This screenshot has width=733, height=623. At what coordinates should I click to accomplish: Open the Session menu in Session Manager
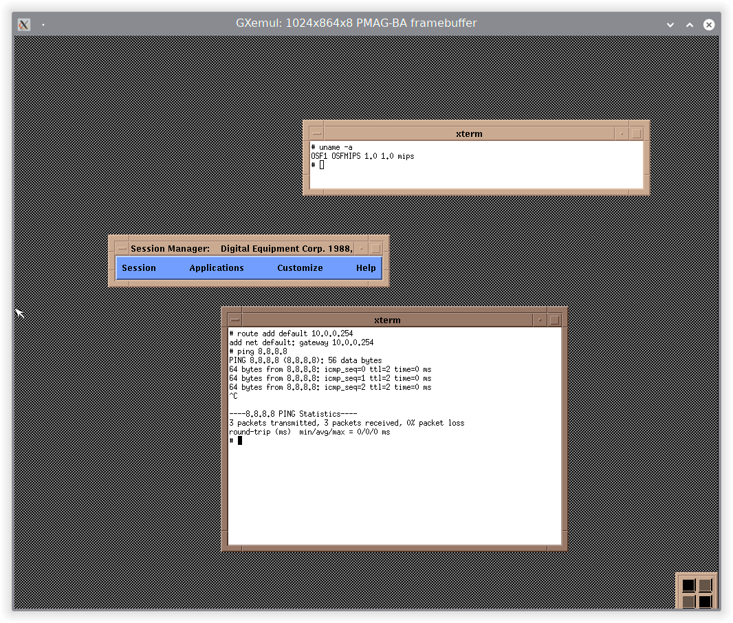[x=139, y=267]
